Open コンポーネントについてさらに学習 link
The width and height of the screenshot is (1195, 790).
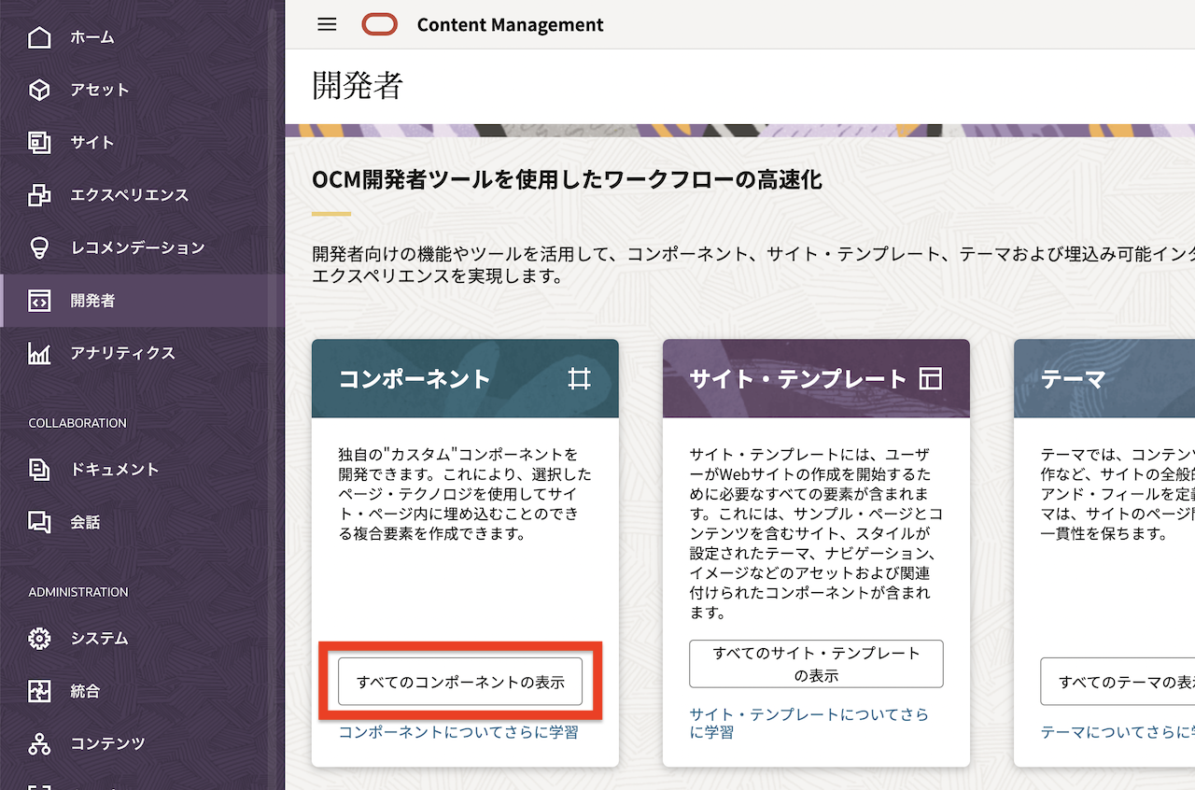458,732
